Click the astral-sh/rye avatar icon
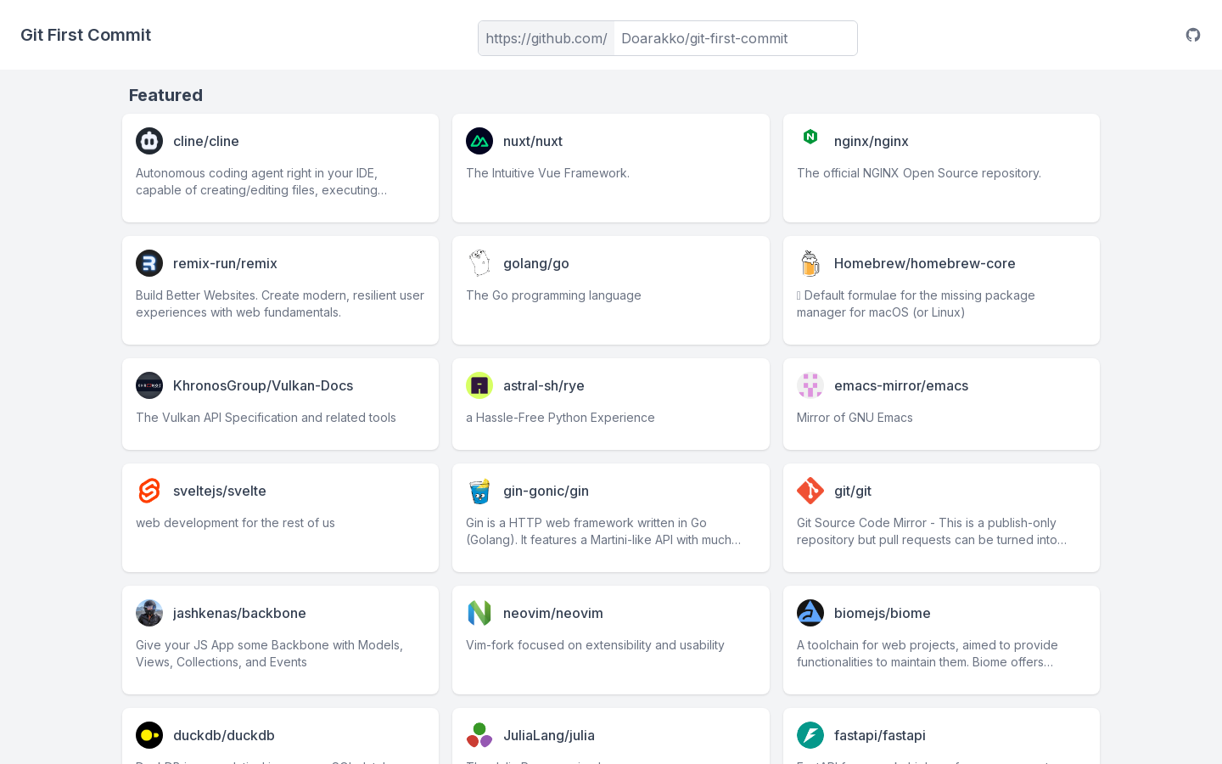This screenshot has width=1222, height=764. 479,385
